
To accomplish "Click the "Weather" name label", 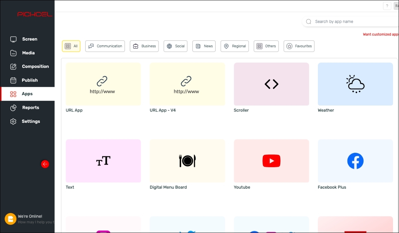I will [x=326, y=110].
